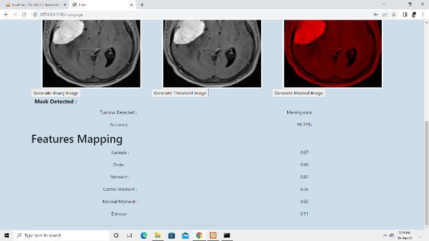Open Task View on the taskbar
The width and height of the screenshot is (429, 241).
tap(129, 235)
